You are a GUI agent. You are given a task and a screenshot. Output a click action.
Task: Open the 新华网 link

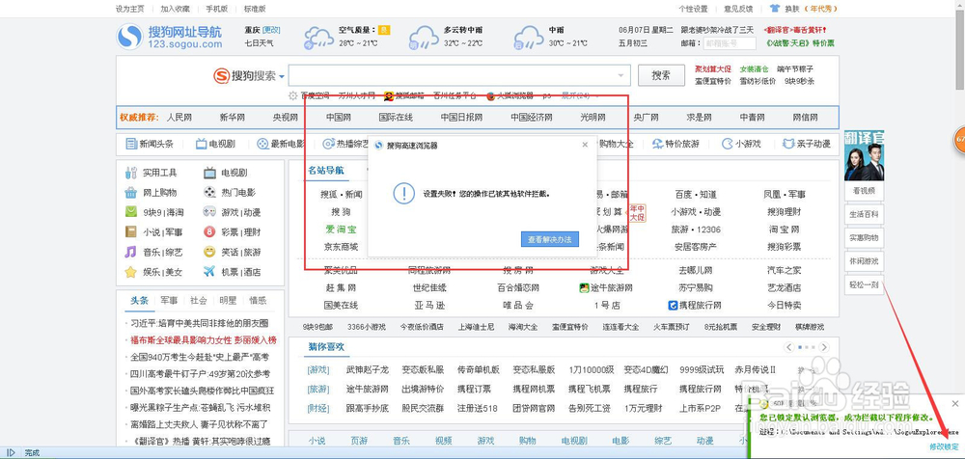coord(232,118)
